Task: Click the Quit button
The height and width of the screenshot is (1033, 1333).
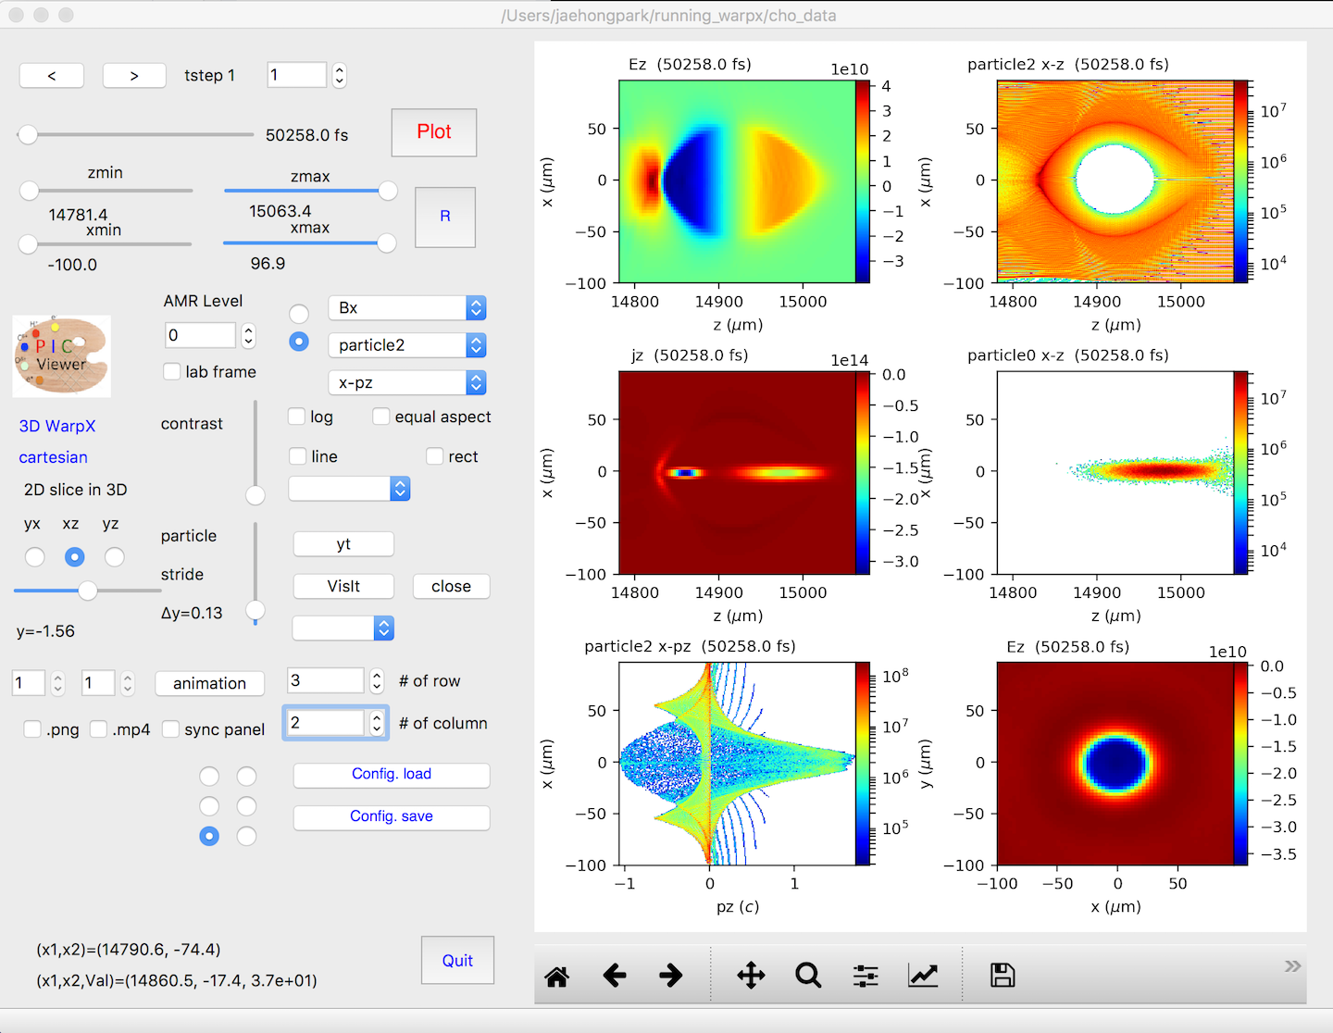Action: (x=457, y=961)
